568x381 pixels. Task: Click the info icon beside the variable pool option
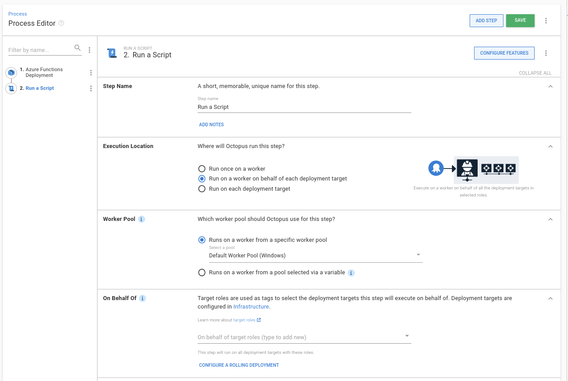[351, 273]
